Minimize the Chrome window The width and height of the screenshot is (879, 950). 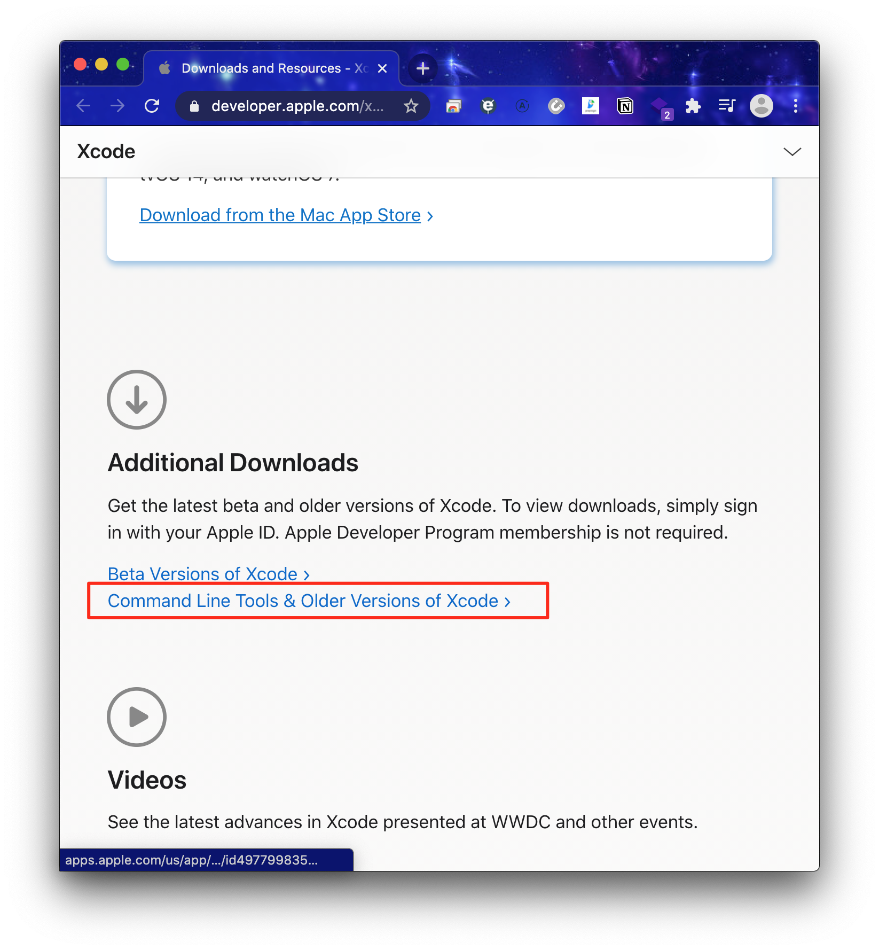(x=101, y=65)
